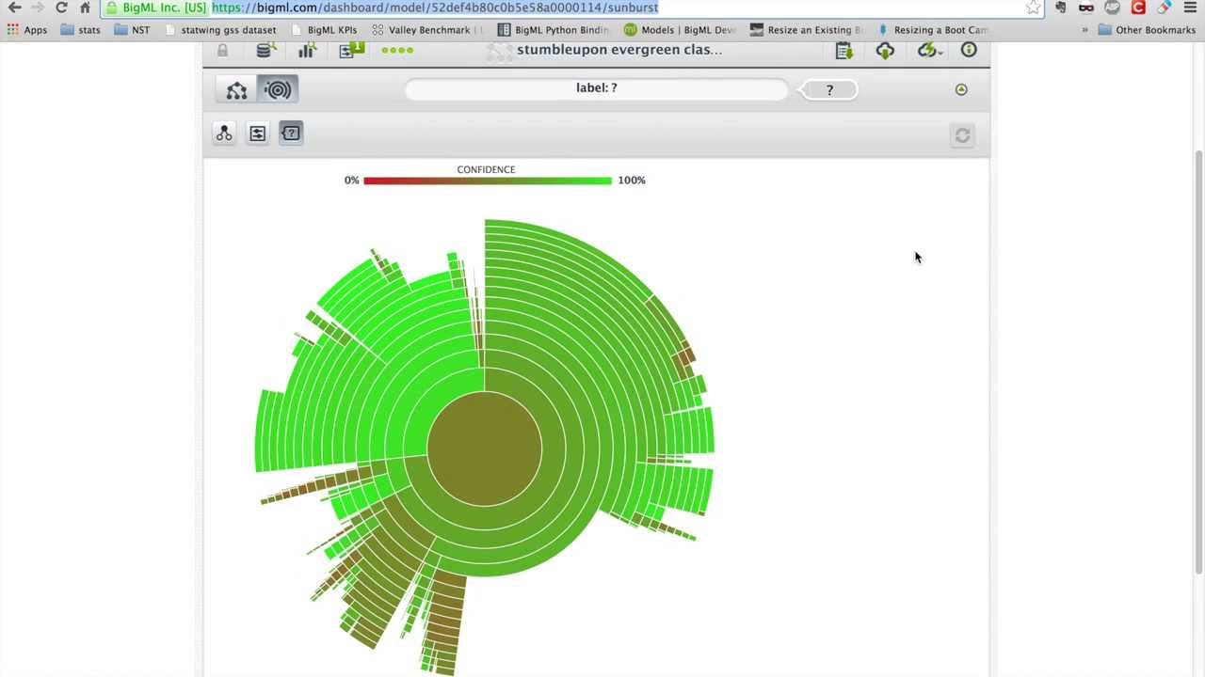Toggle the node split color mode icon
The width and height of the screenshot is (1205, 677).
tap(224, 134)
